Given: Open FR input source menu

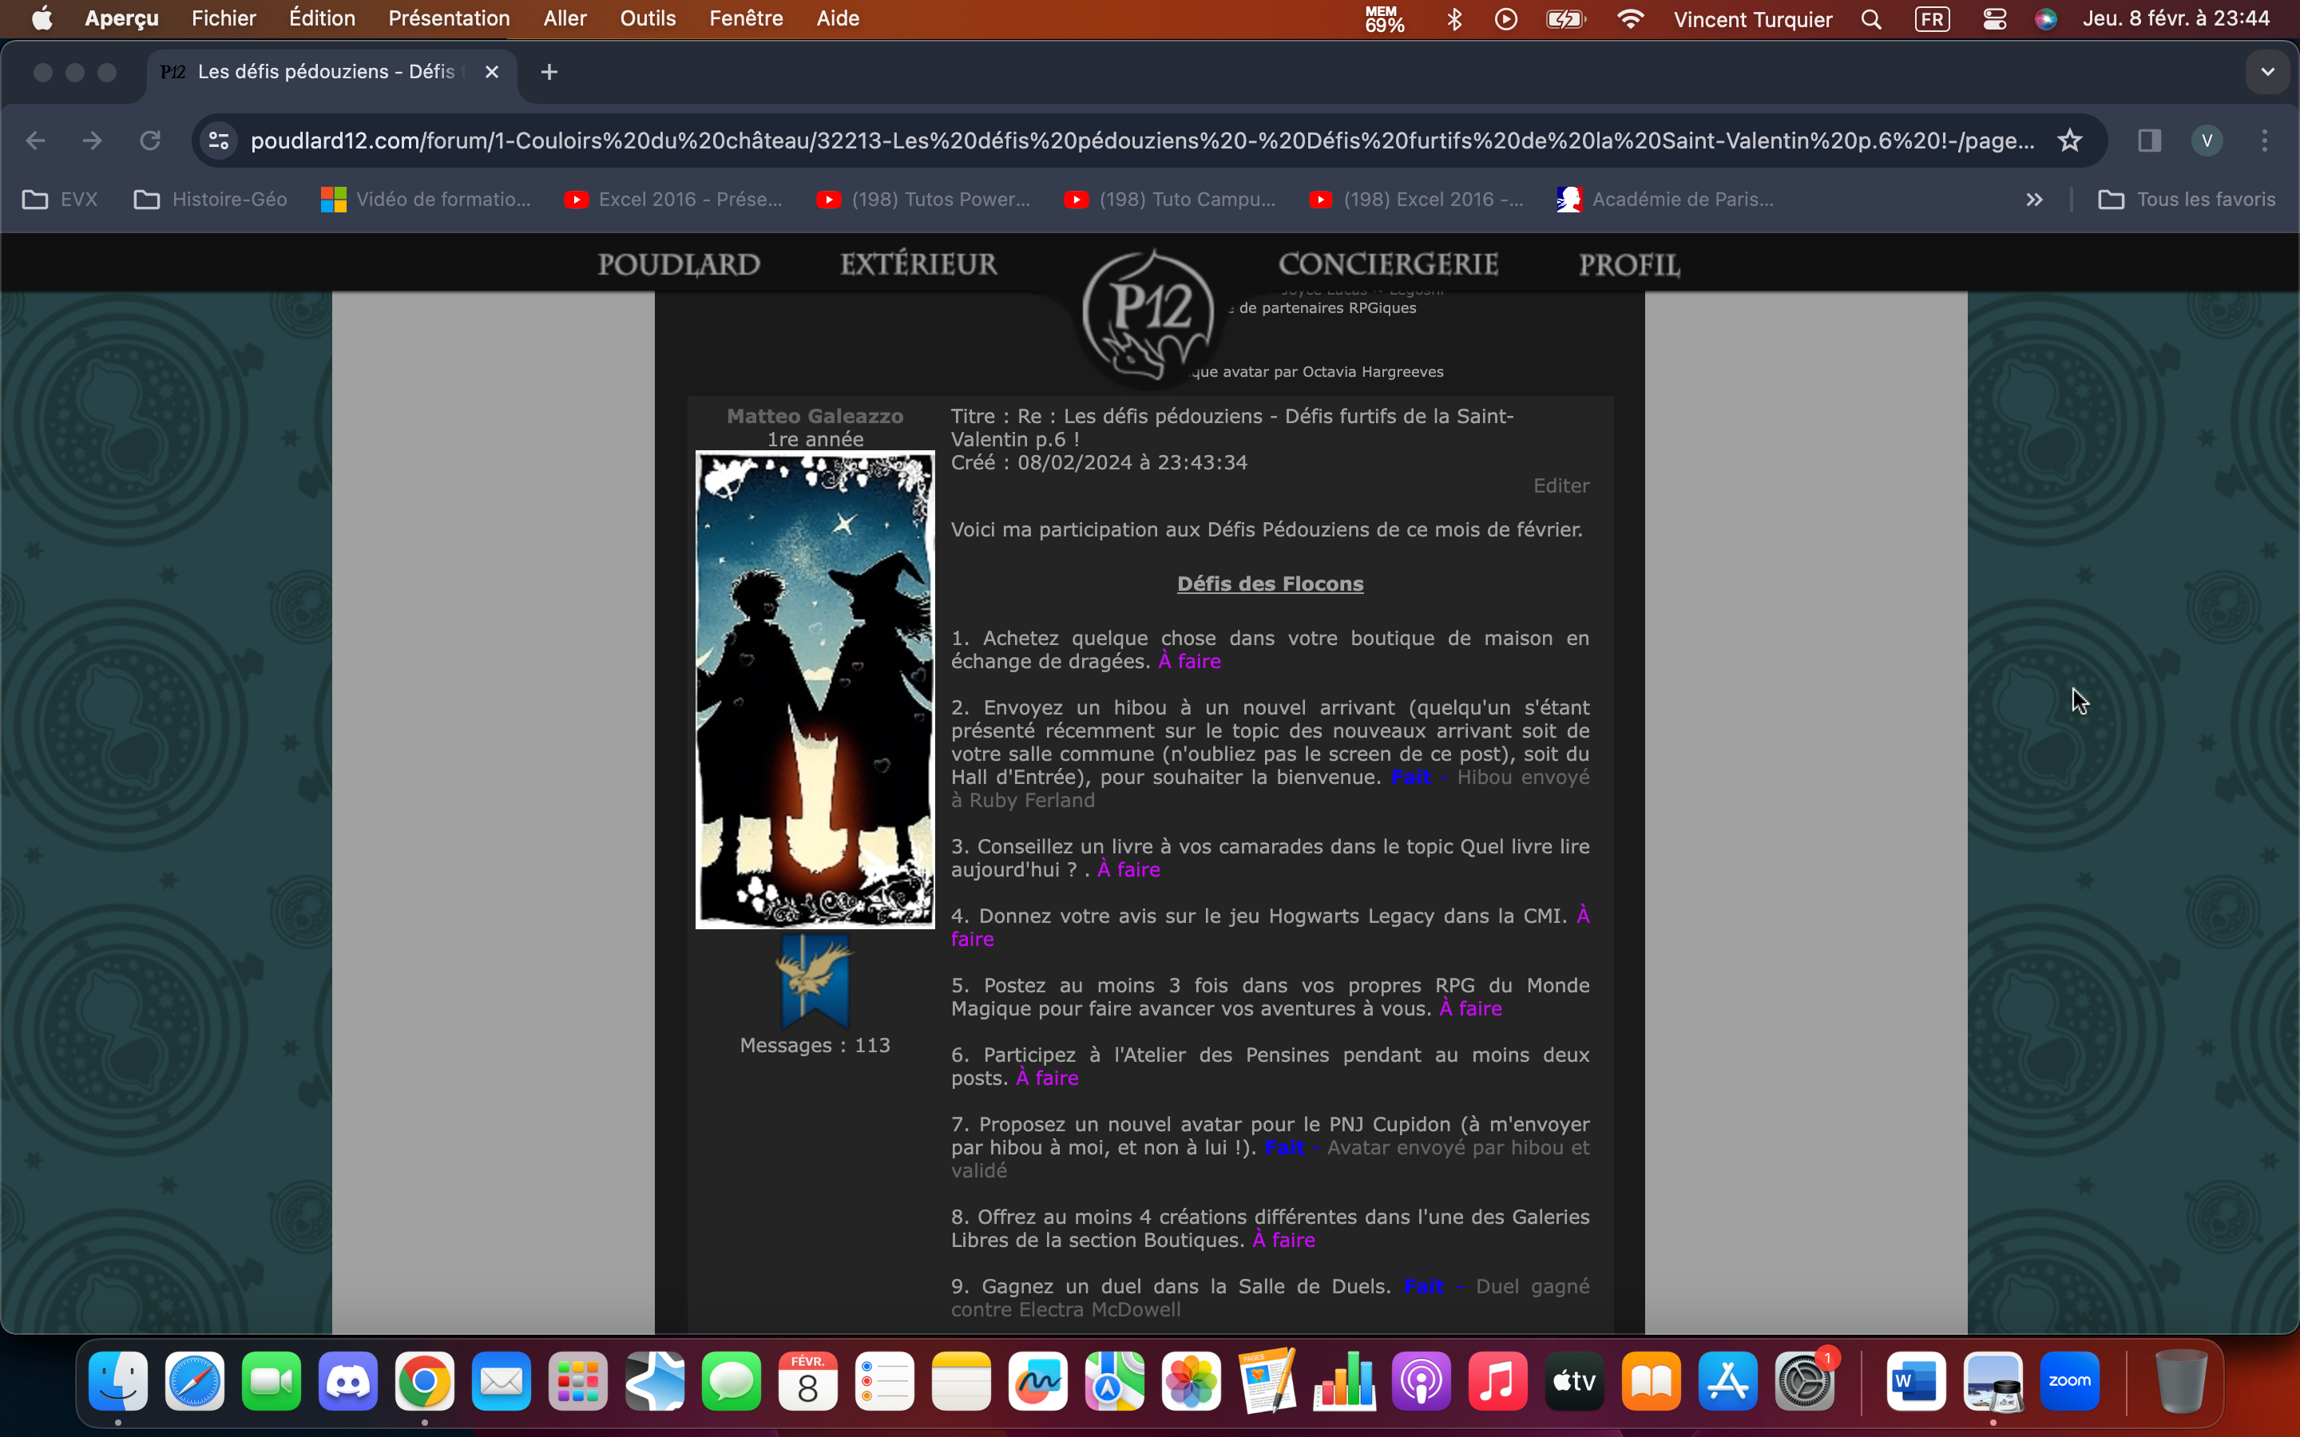Looking at the screenshot, I should [1931, 19].
